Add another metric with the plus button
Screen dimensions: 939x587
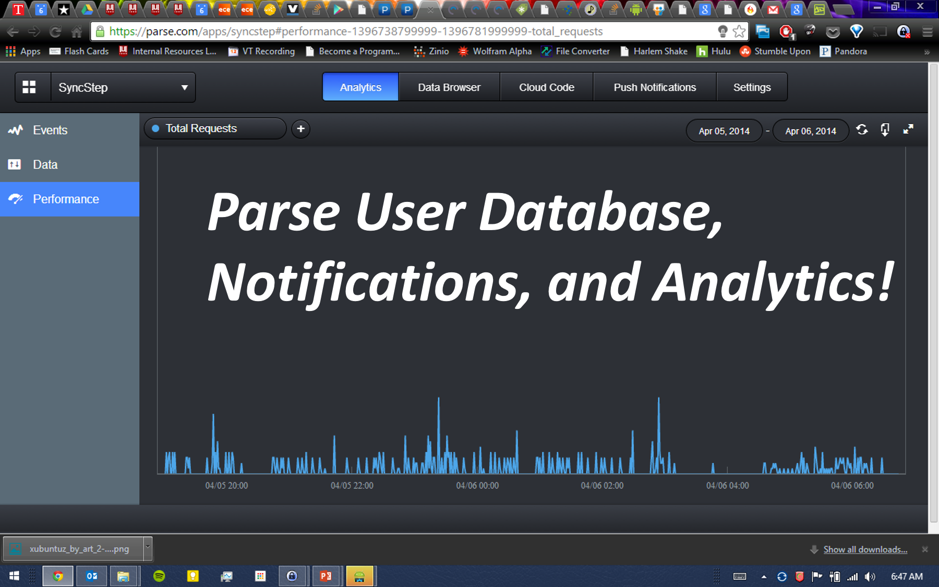(x=300, y=129)
